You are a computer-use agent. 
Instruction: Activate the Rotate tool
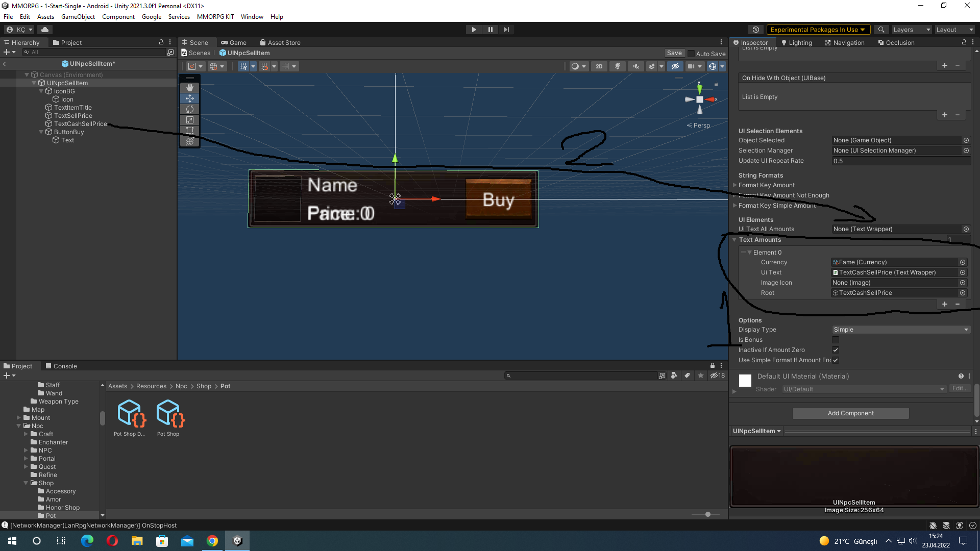coord(189,109)
